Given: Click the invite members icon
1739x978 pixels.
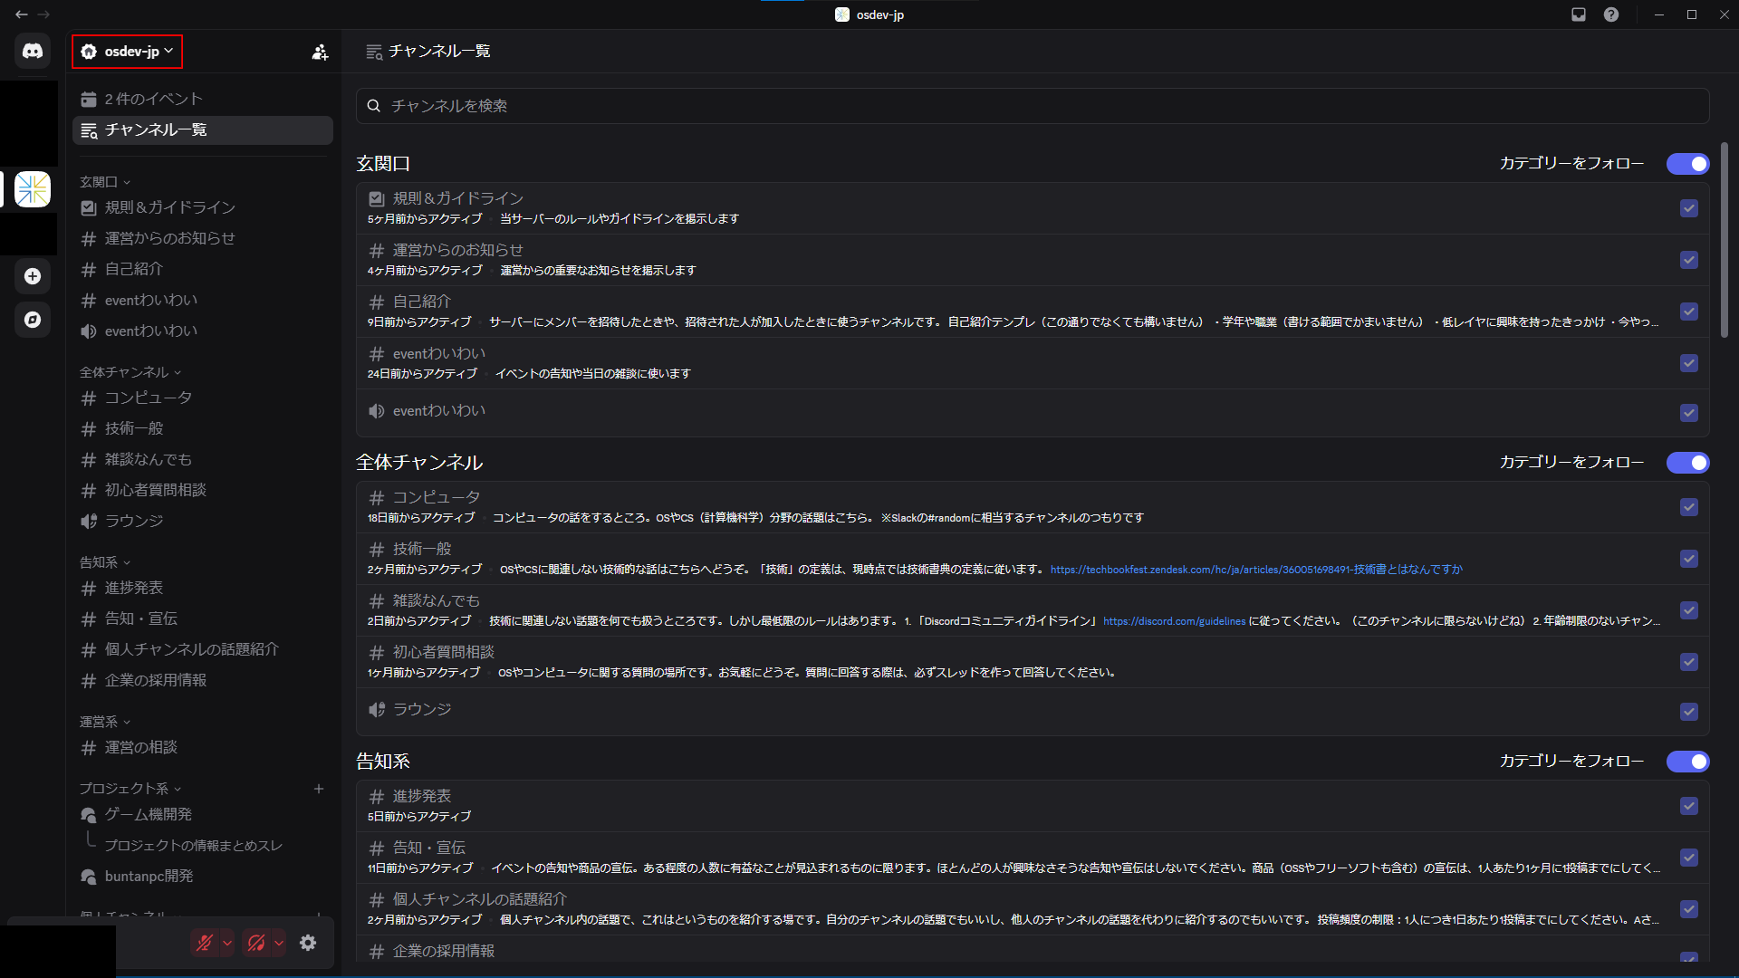Looking at the screenshot, I should 320,52.
